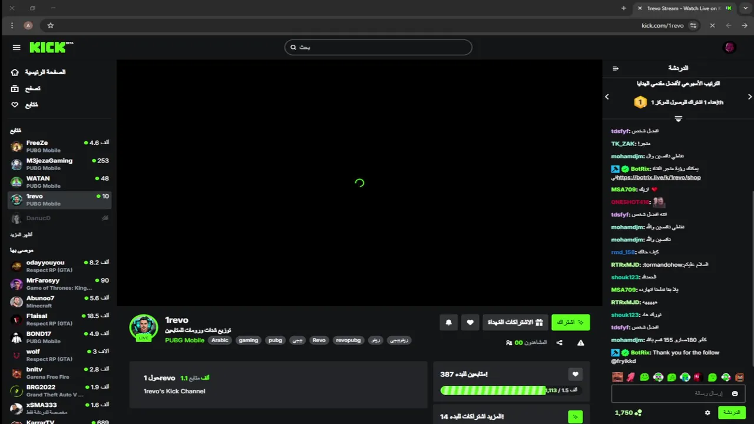Open Abunoo7 Minecraft channel
Screen dimensions: 754x424
click(59, 302)
